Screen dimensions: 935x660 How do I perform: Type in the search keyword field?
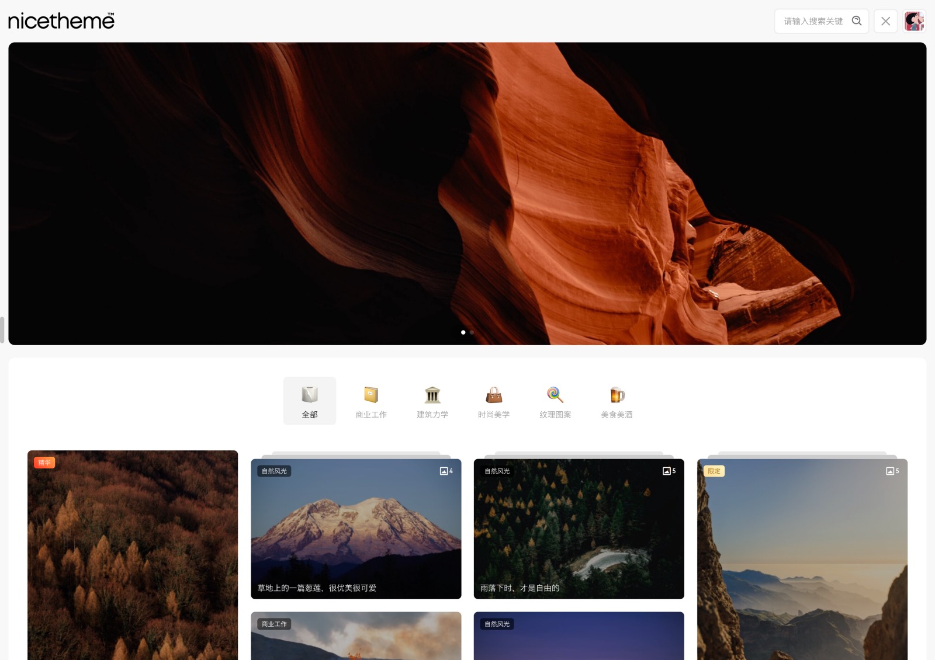pos(813,21)
